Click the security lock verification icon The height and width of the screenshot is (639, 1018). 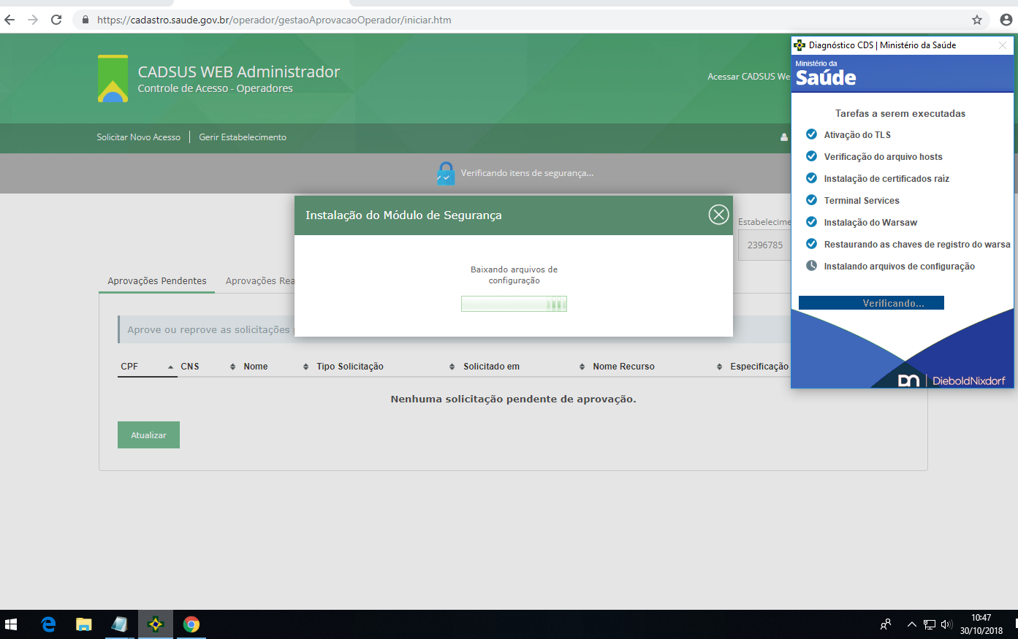pos(445,173)
